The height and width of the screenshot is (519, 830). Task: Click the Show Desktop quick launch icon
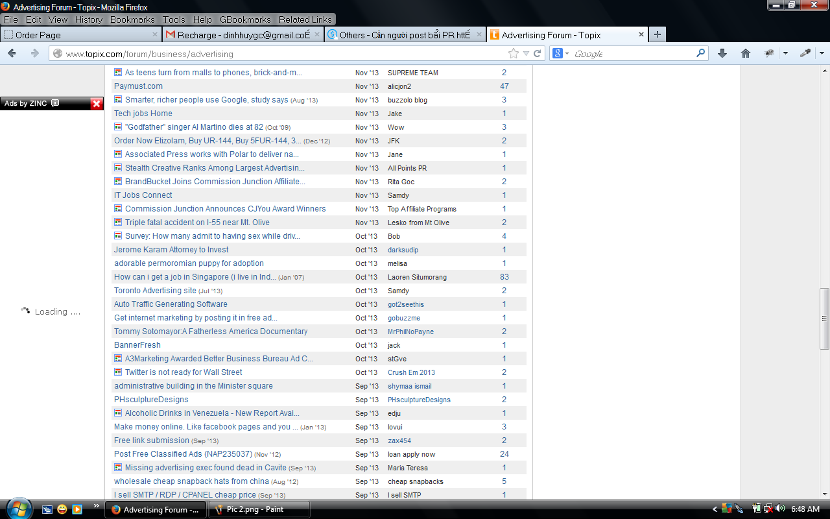coord(47,509)
